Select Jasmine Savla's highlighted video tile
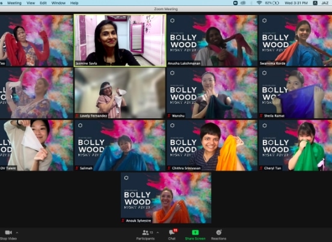 [x=120, y=40]
